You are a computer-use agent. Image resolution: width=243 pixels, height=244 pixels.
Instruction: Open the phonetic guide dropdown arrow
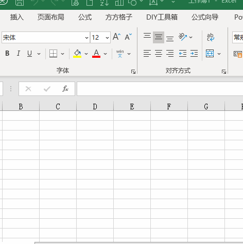pos(129,54)
